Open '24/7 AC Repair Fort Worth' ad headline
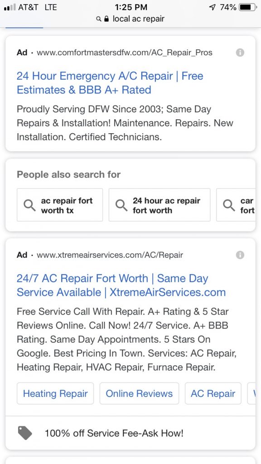This screenshot has height=464, width=261. pyautogui.click(x=121, y=285)
